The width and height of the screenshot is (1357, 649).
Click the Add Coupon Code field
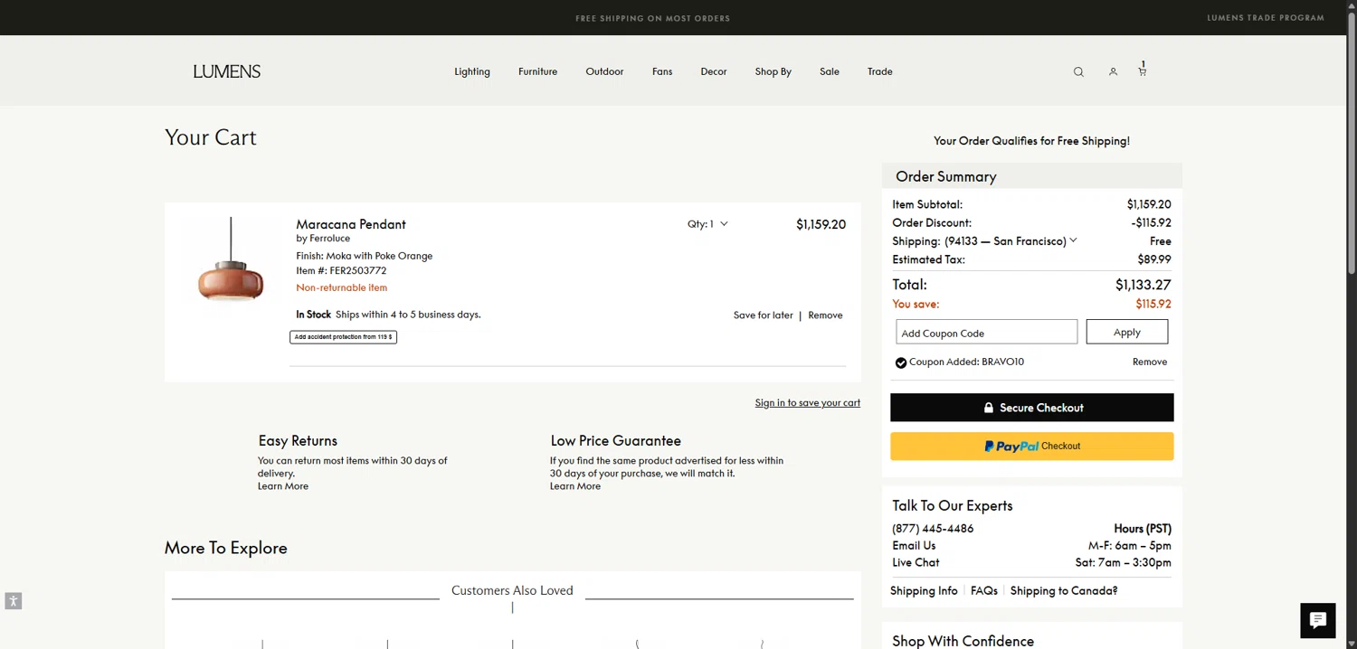986,333
